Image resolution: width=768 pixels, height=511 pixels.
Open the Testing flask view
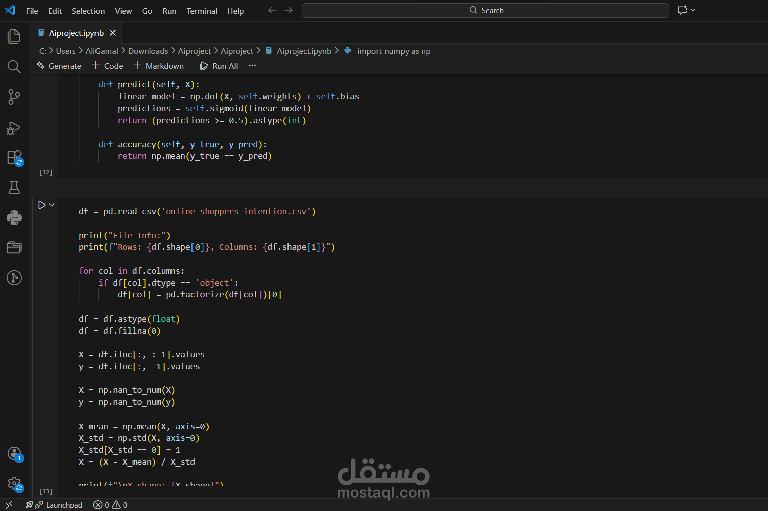click(14, 187)
